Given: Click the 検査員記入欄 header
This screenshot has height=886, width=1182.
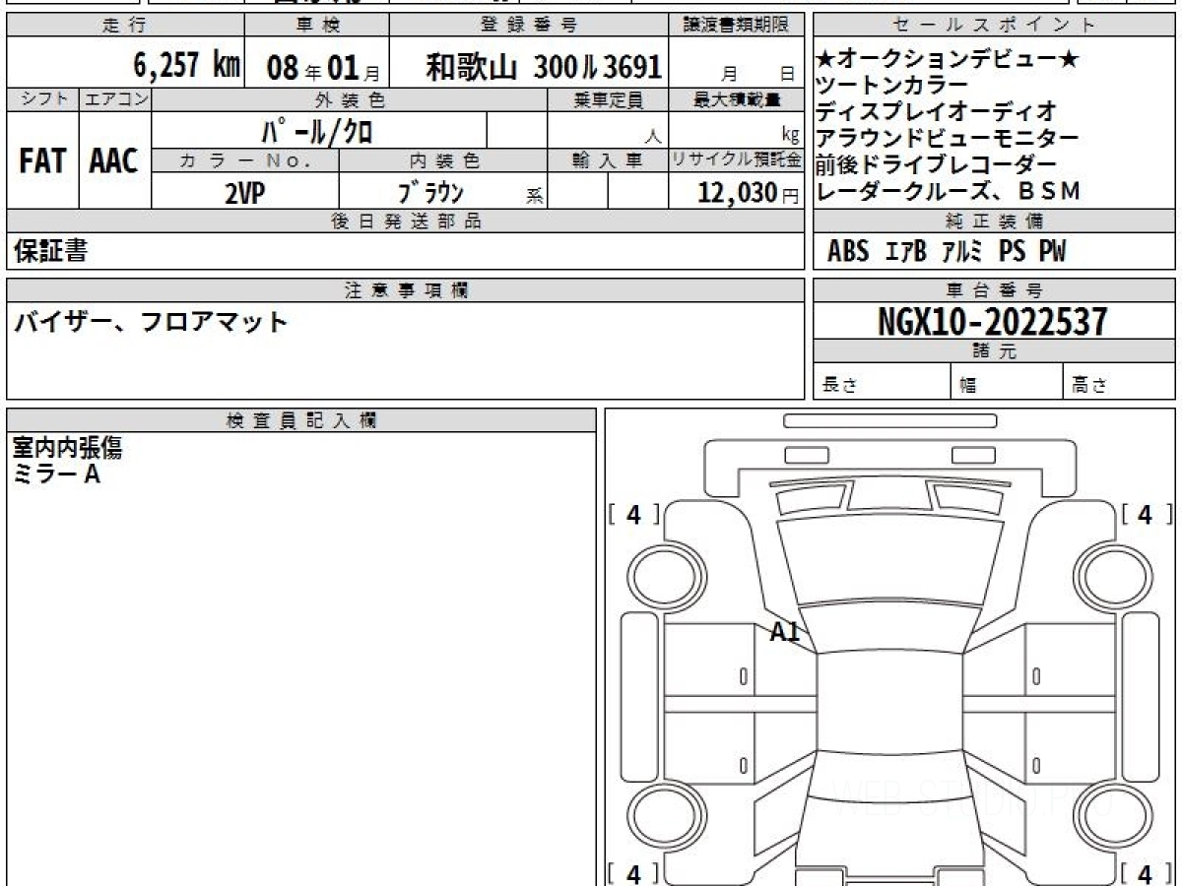Looking at the screenshot, I should click(x=301, y=420).
